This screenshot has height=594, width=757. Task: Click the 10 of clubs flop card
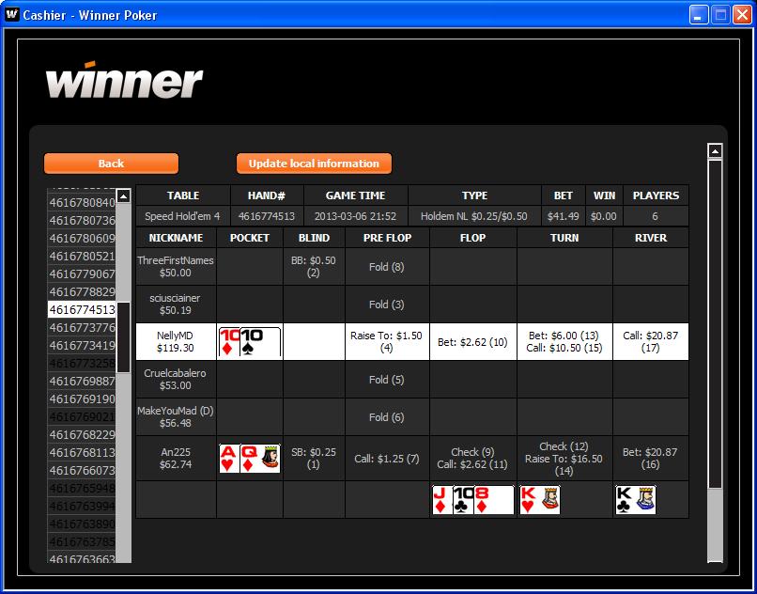point(463,500)
